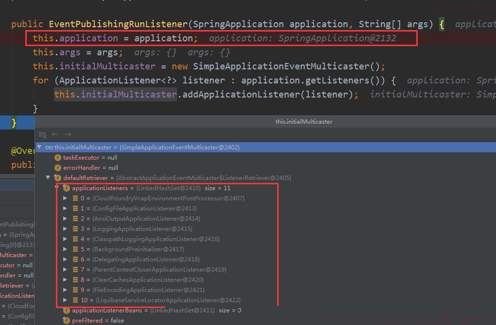496x325 pixels.
Task: Click element icon of BackgroundPreinitializer row
Action: pyautogui.click(x=75, y=249)
